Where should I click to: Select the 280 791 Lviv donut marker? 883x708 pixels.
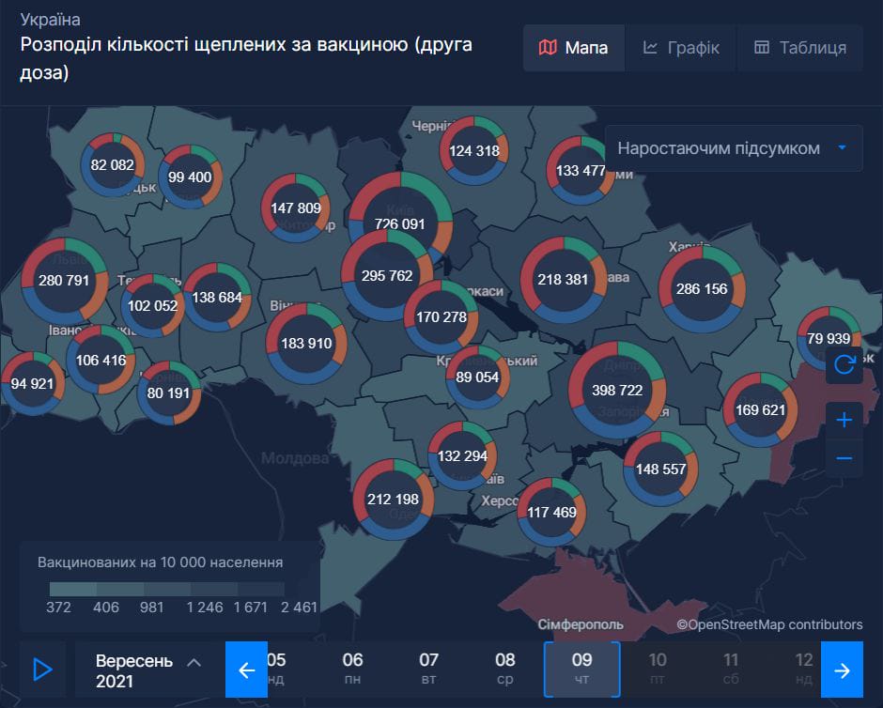point(64,280)
